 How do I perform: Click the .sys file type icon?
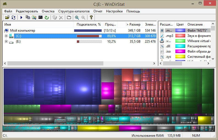[x=162, y=57]
